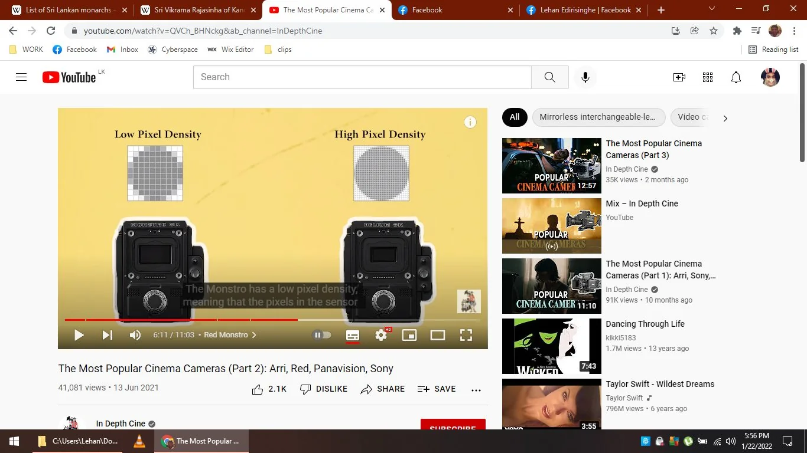Open the WORK bookmarks folder
The height and width of the screenshot is (453, 807).
pyautogui.click(x=26, y=50)
